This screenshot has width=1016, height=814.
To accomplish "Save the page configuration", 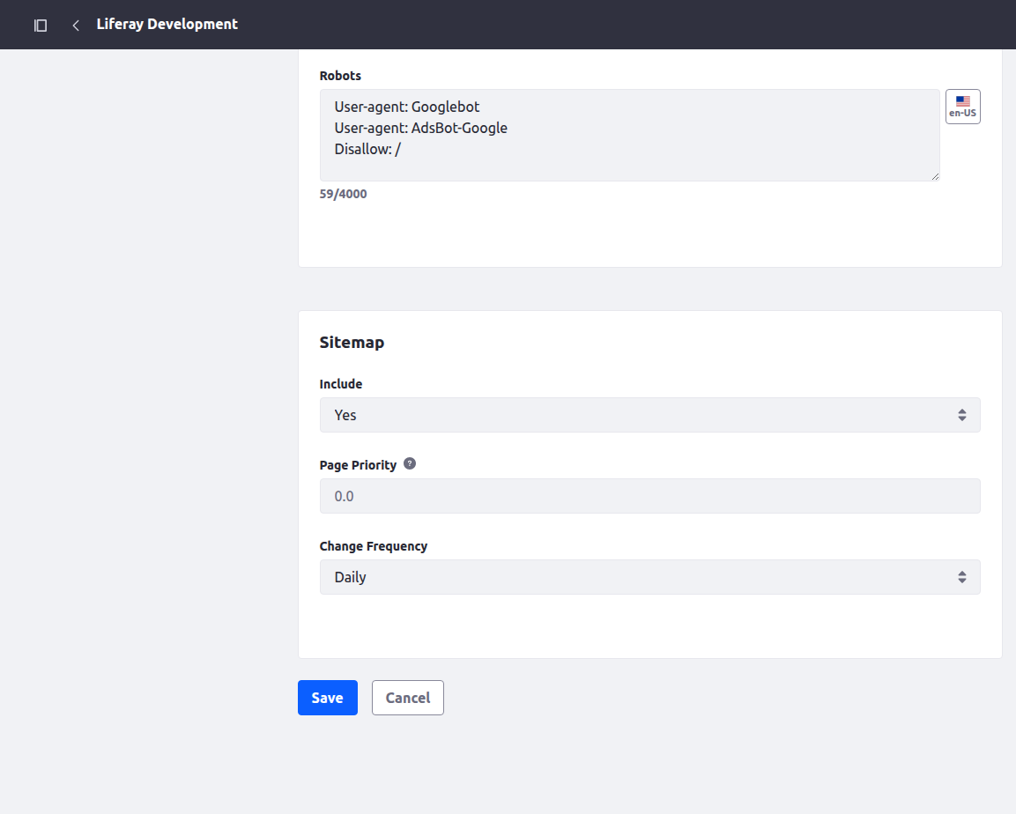I will tap(327, 698).
